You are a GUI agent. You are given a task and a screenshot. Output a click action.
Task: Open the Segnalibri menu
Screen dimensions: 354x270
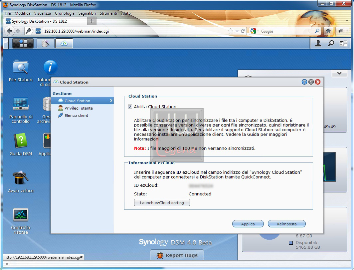click(x=87, y=13)
